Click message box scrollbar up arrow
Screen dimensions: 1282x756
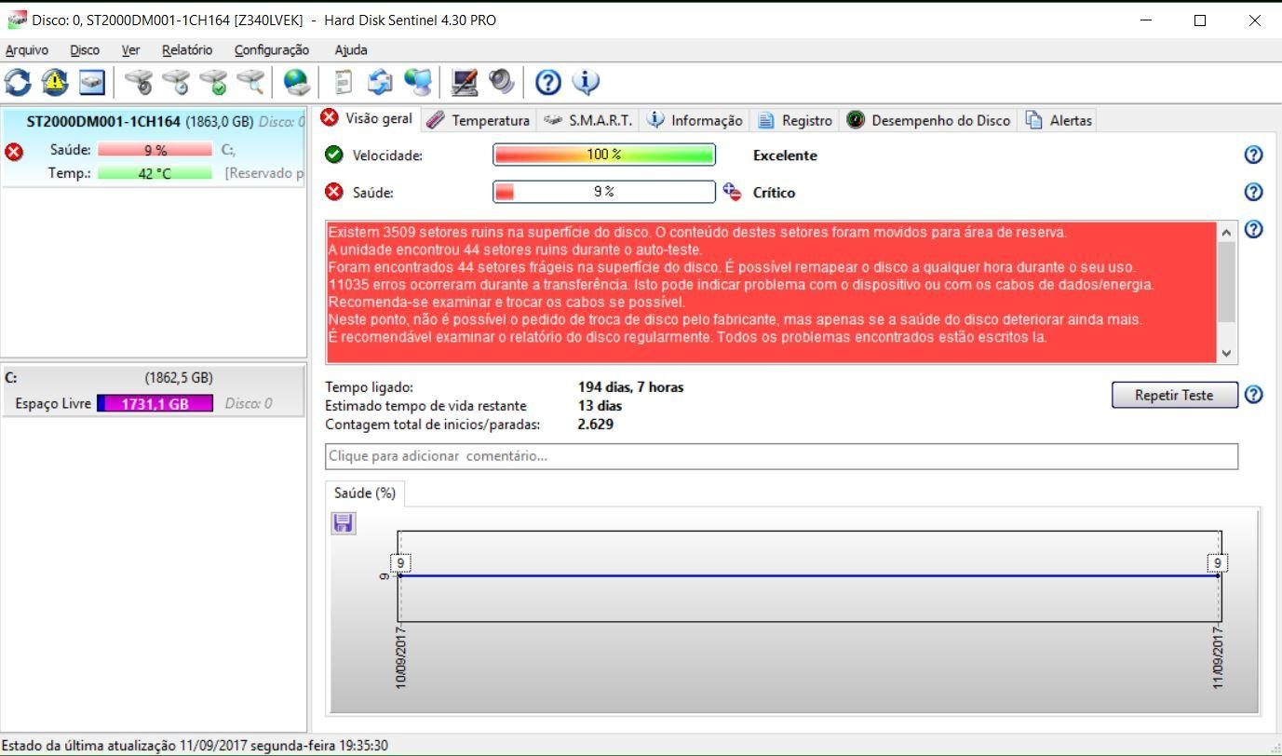click(1226, 232)
